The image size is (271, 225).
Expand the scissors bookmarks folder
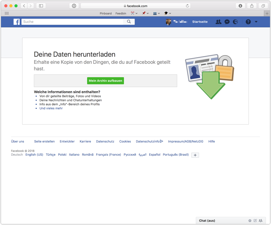tap(134, 13)
